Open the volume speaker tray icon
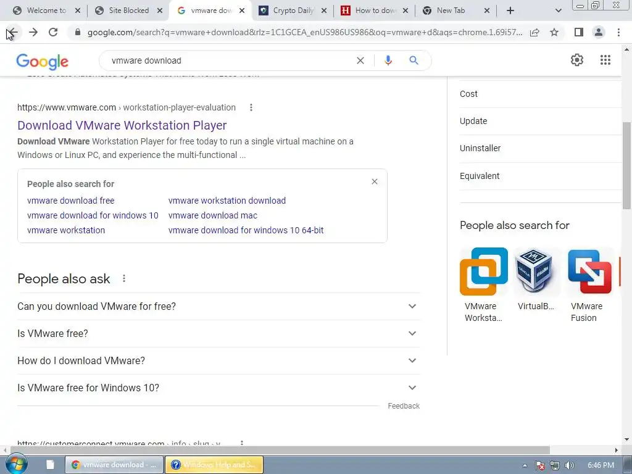632x474 pixels. pyautogui.click(x=570, y=465)
